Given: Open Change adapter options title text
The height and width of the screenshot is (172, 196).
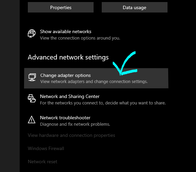Looking at the screenshot, I should [x=65, y=75].
